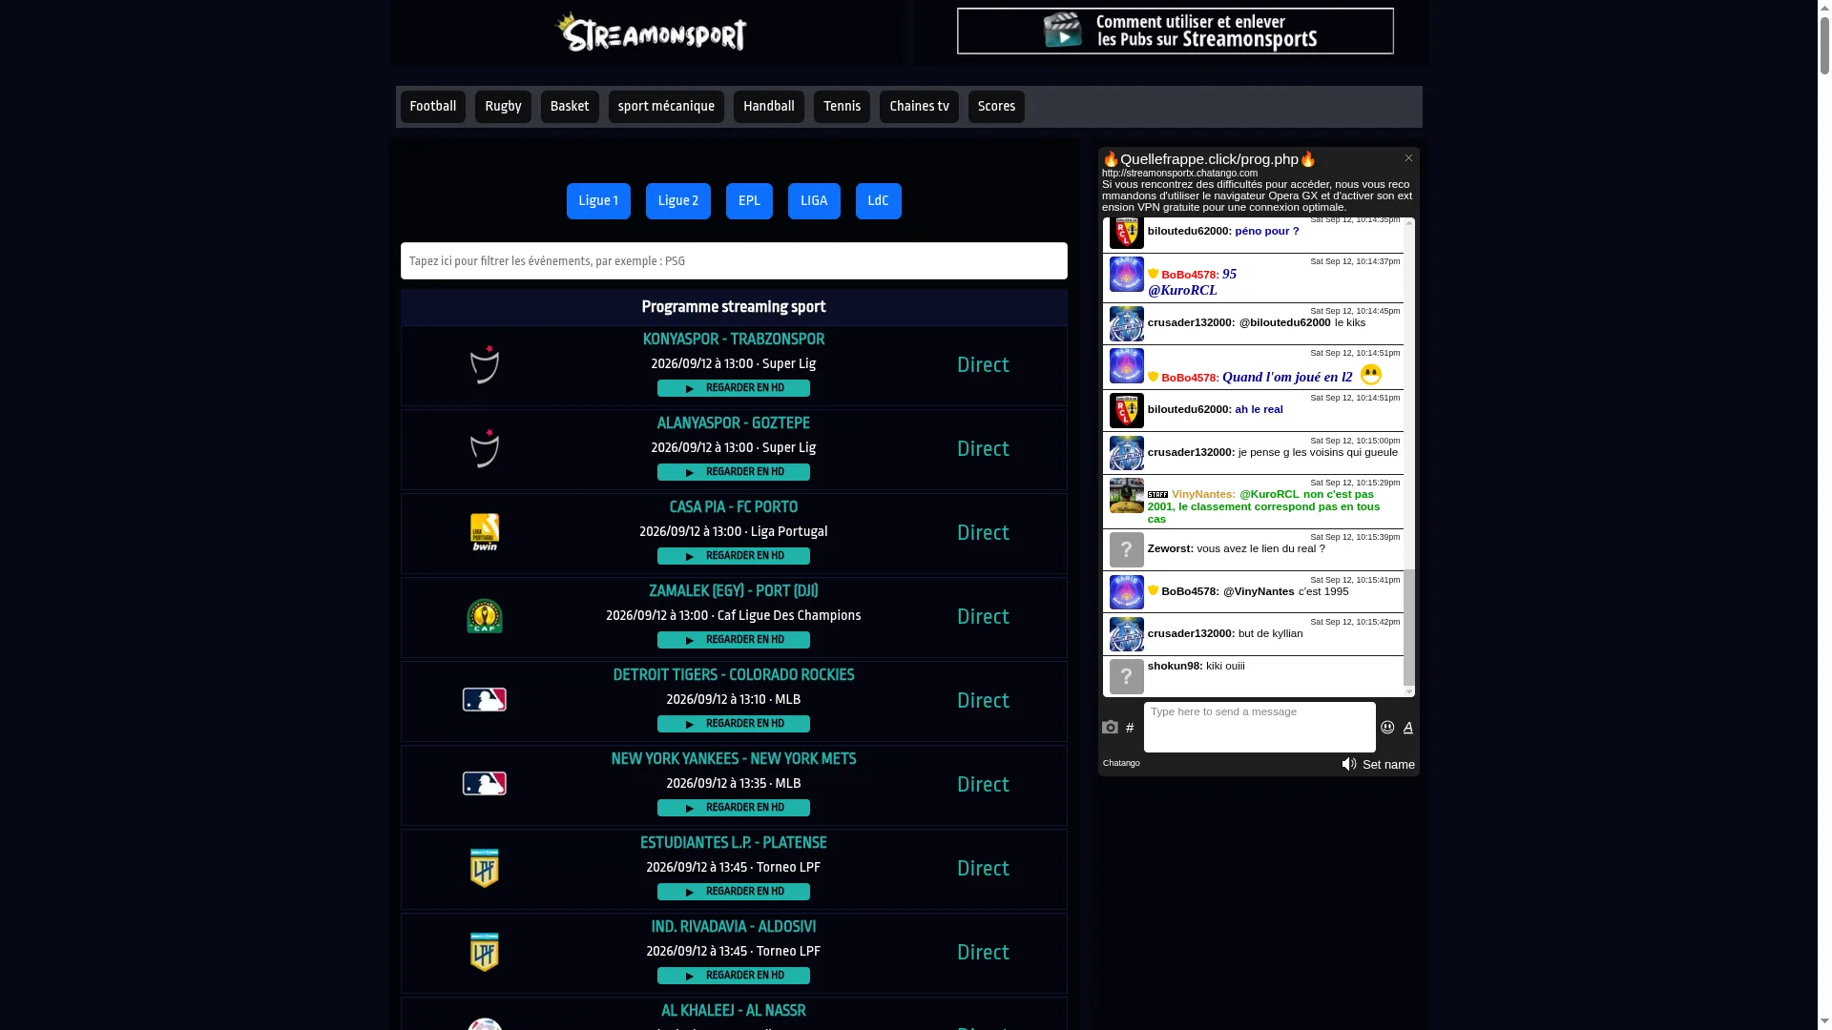1832x1030 pixels.
Task: Open the ad-removal tutorial banner
Action: pyautogui.click(x=1176, y=31)
